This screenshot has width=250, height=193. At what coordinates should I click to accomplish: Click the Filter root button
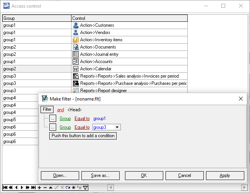pyautogui.click(x=47, y=109)
